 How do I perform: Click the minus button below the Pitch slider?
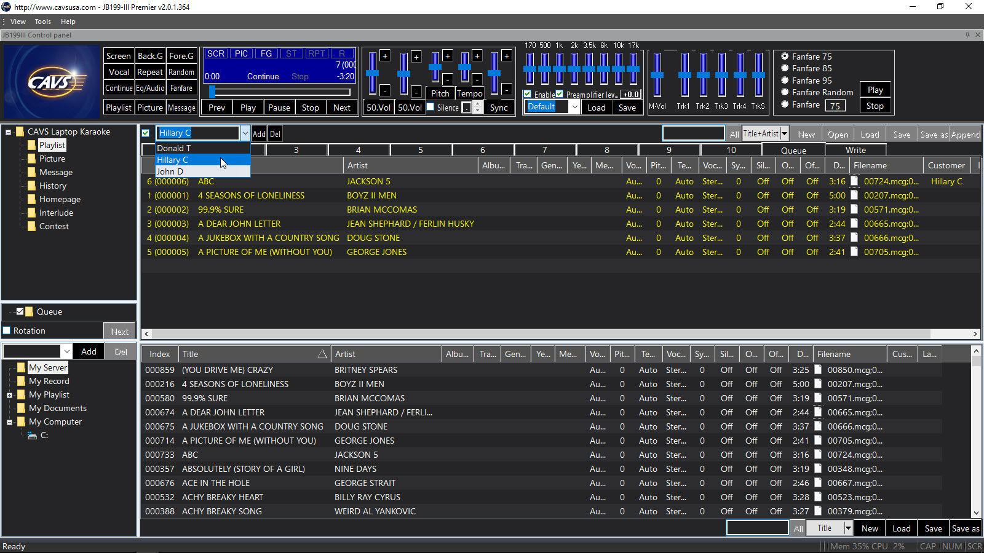point(447,79)
